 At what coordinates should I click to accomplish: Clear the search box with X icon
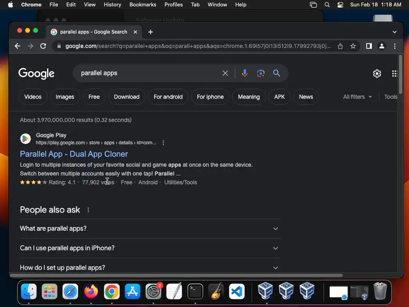225,74
